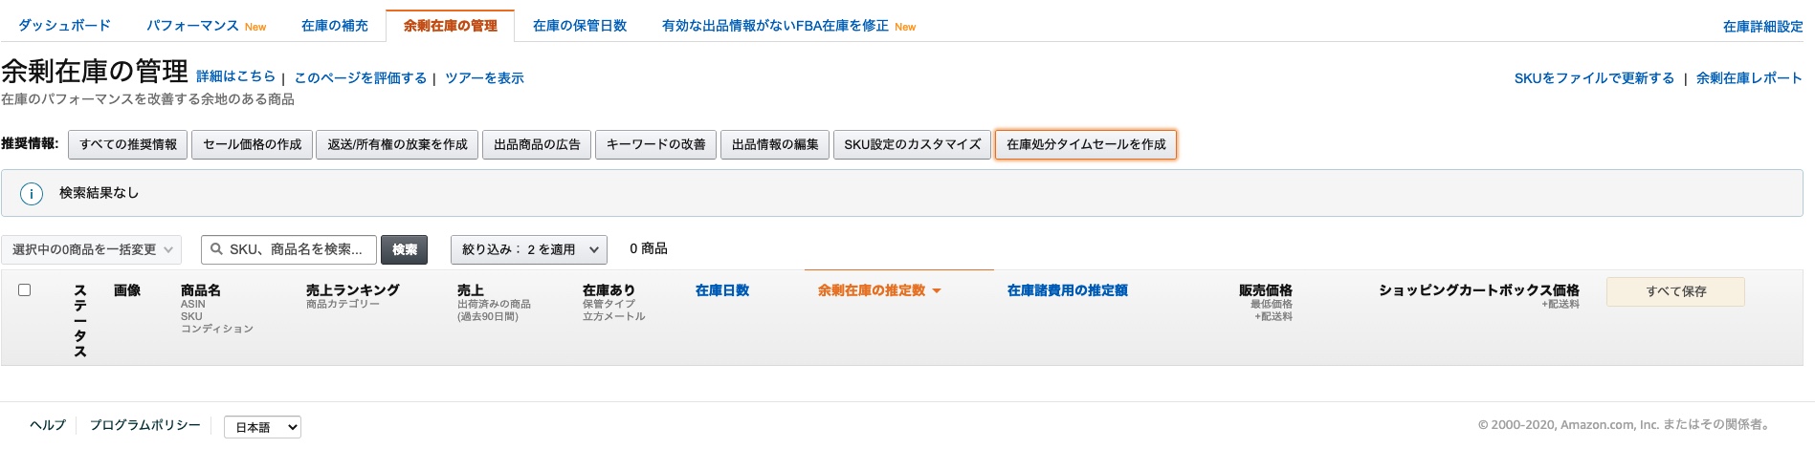The width and height of the screenshot is (1815, 449).
Task: Click the 検索 button
Action: click(x=405, y=249)
